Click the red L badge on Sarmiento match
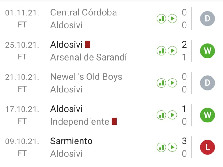 click(208, 147)
